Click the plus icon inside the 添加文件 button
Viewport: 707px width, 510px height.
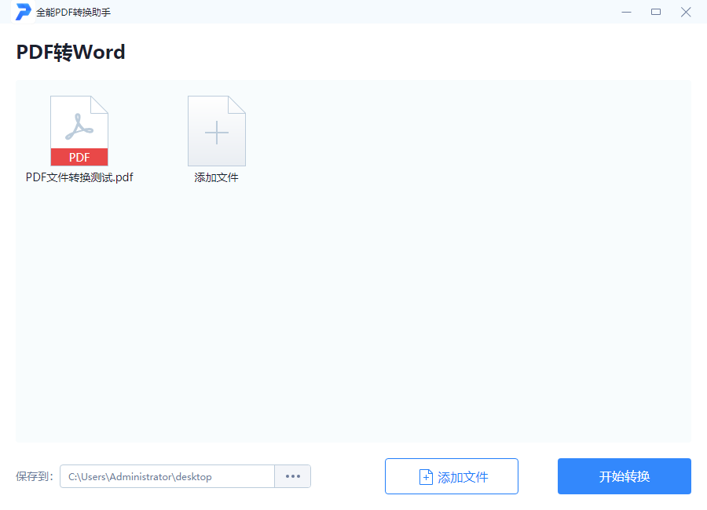(425, 476)
